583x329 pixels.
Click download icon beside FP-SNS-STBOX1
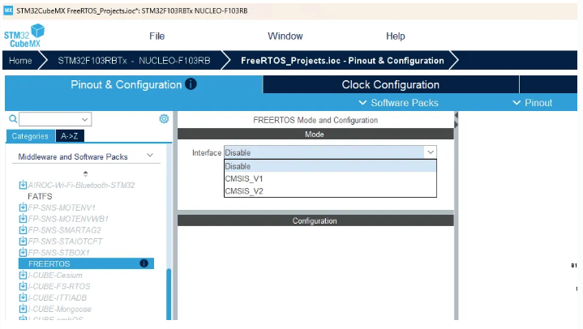23,252
